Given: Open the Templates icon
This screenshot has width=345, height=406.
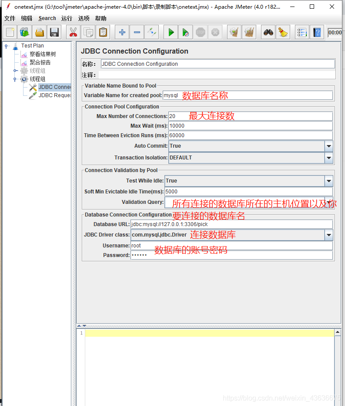Looking at the screenshot, I should pyautogui.click(x=24, y=32).
